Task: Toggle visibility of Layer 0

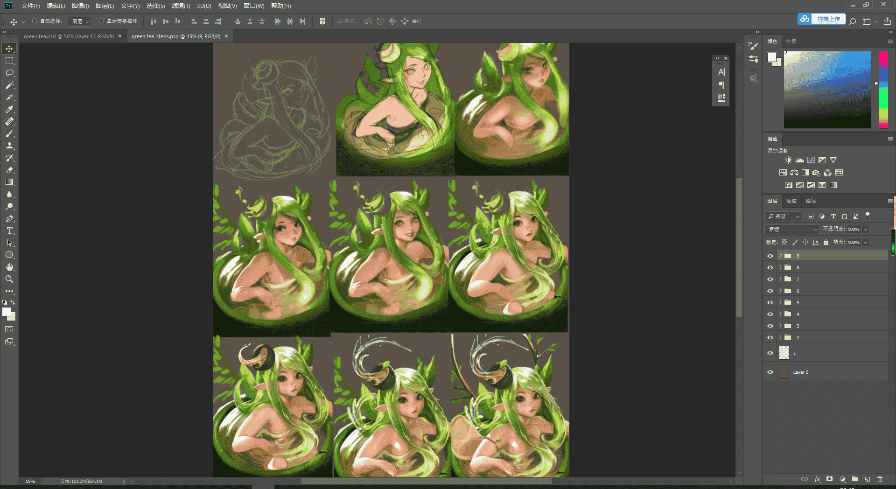Action: pos(770,372)
